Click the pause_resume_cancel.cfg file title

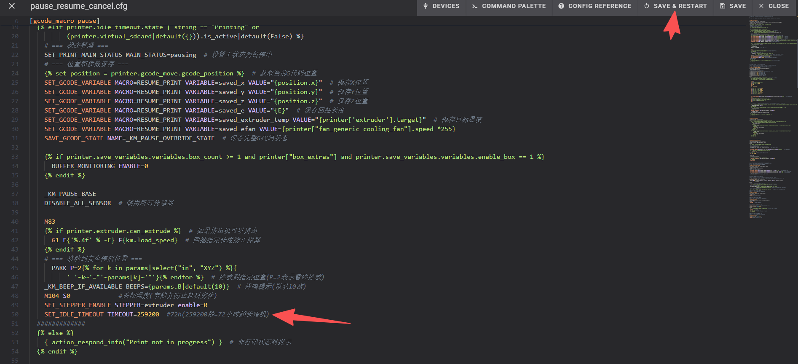[x=79, y=6]
